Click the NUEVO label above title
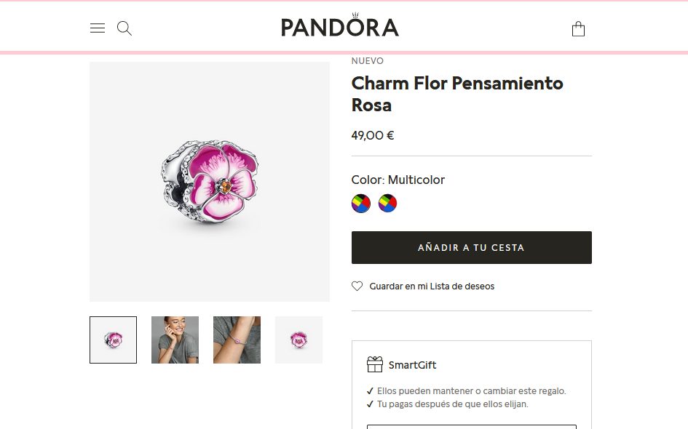 (367, 61)
